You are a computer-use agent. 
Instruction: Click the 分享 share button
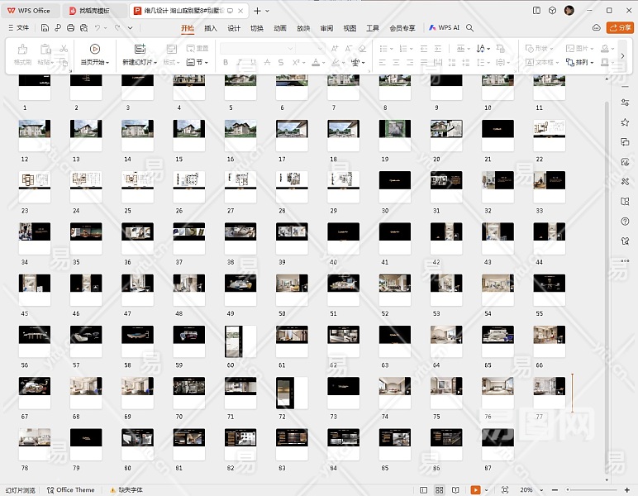coord(620,27)
